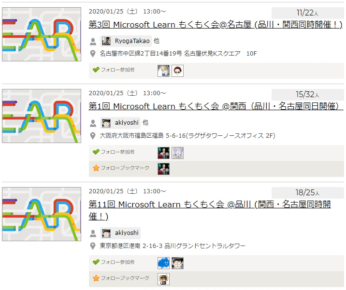Click the purple sketch avatar in 関西 participants row
This screenshot has height=290, width=346.
178,153
